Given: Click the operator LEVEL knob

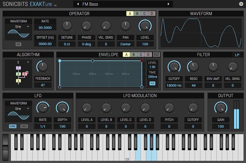Looking at the screenshot, I should pos(145,26).
